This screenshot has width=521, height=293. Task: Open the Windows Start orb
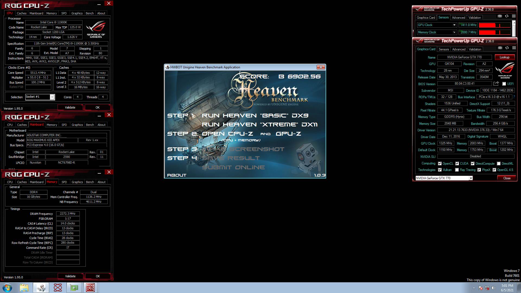7,288
